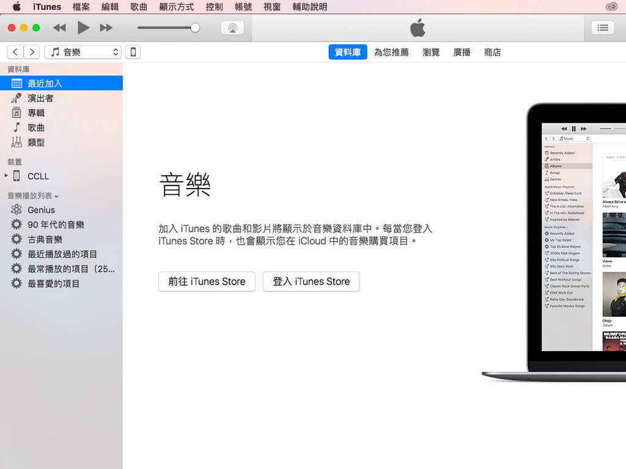Click the phone icon beside CCLL
Screen dimensions: 626x469
click(17, 176)
